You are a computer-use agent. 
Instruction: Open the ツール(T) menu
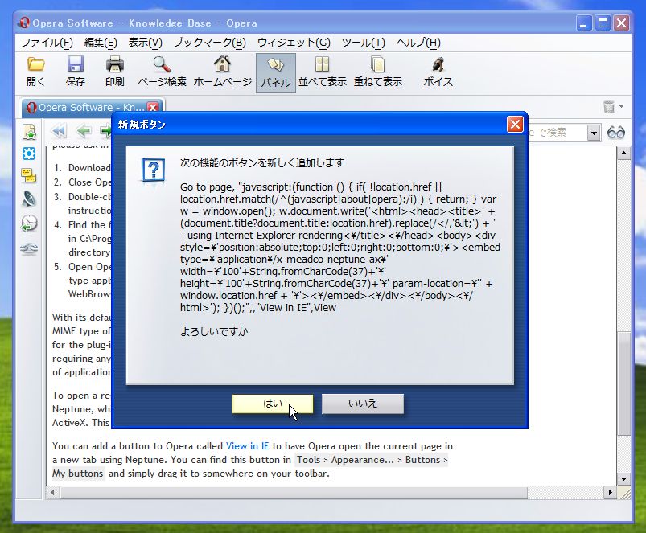pos(364,43)
